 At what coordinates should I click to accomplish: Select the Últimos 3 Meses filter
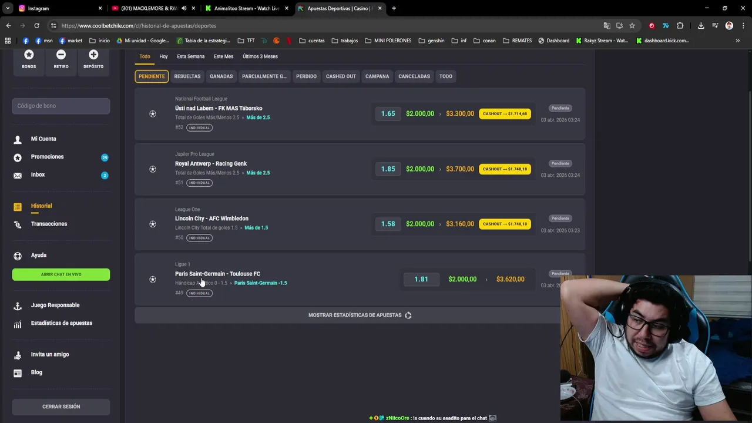260,56
